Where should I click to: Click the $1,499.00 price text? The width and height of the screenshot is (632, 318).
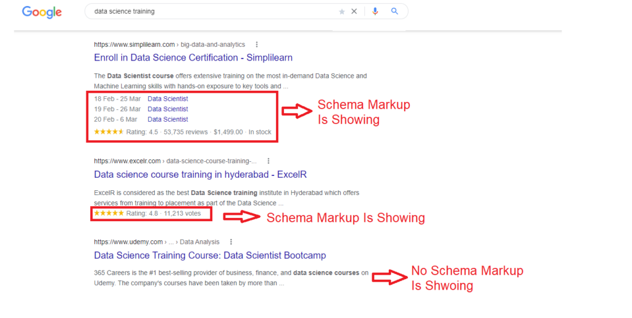[228, 132]
